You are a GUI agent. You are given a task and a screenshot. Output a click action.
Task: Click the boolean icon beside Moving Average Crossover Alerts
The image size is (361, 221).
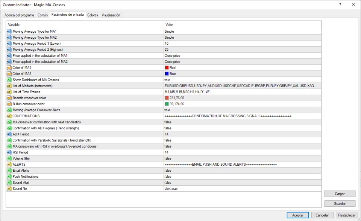tap(8, 110)
